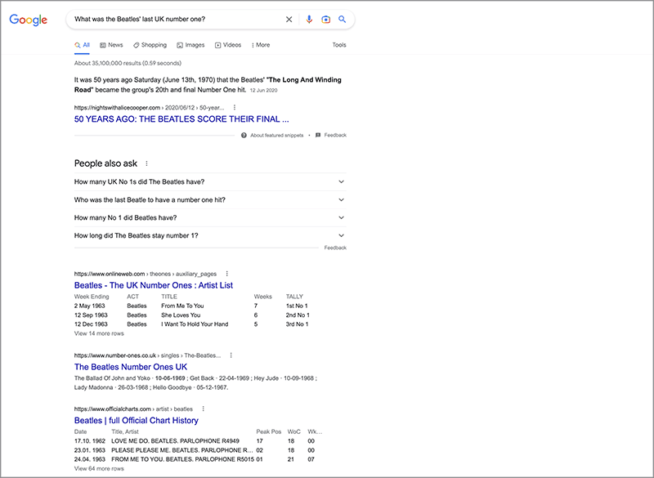Image resolution: width=654 pixels, height=478 pixels.
Task: Click the '3rd No 1' tally cell
Action: point(297,324)
